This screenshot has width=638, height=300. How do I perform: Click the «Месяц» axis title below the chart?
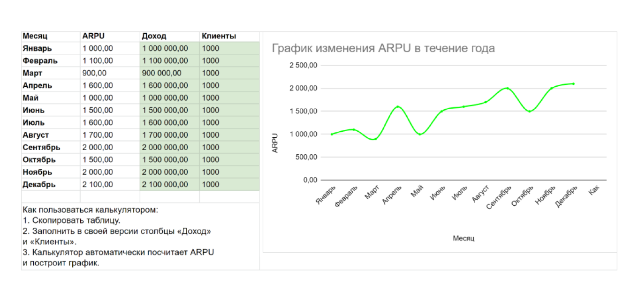pyautogui.click(x=463, y=238)
